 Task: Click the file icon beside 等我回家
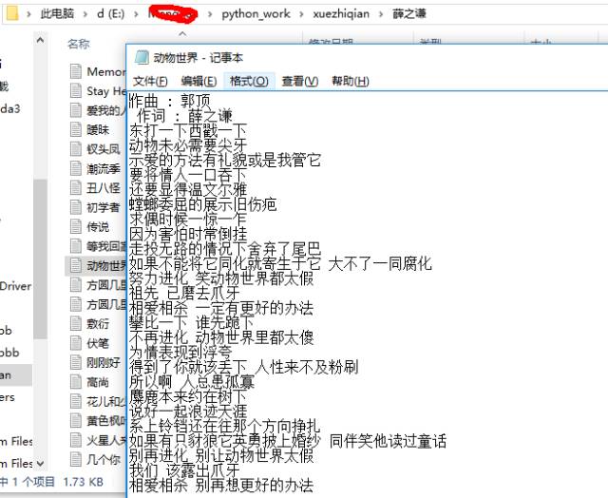pos(76,246)
